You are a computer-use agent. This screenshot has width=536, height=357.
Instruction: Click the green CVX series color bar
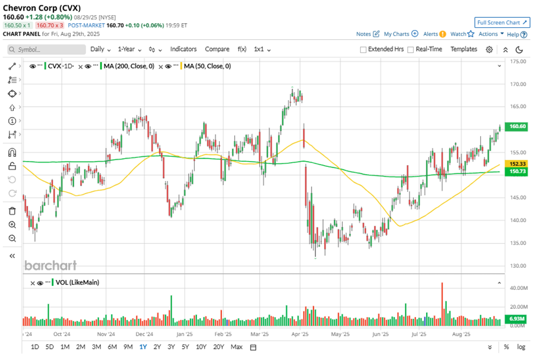(45, 66)
